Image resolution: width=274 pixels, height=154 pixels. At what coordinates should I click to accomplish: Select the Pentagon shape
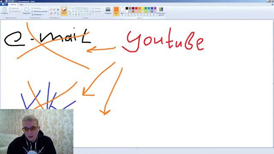tap(76, 12)
